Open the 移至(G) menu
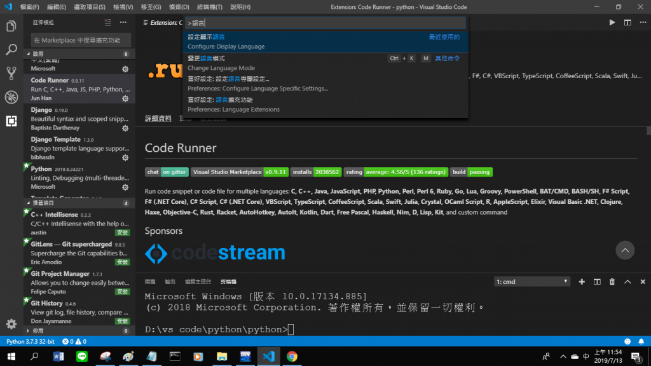This screenshot has width=651, height=366. click(151, 7)
